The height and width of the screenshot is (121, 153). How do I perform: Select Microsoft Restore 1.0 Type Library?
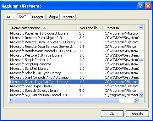coord(74,55)
